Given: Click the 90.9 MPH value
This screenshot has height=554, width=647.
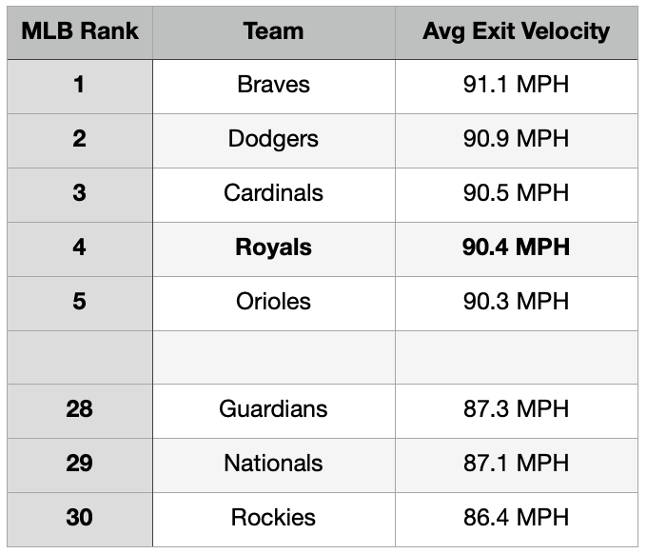Looking at the screenshot, I should tap(516, 139).
